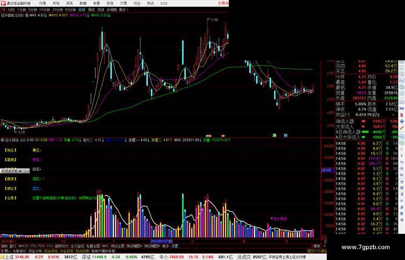
Task: Click the 设置 button in bottom tab row
Action: click(x=175, y=246)
